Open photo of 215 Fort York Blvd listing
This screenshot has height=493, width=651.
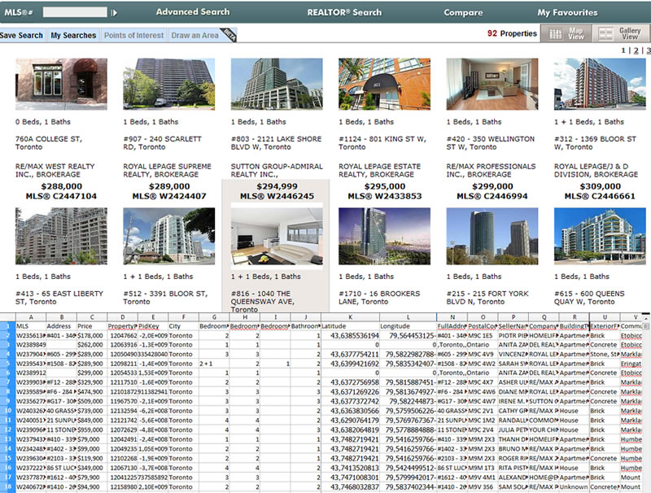coord(492,236)
